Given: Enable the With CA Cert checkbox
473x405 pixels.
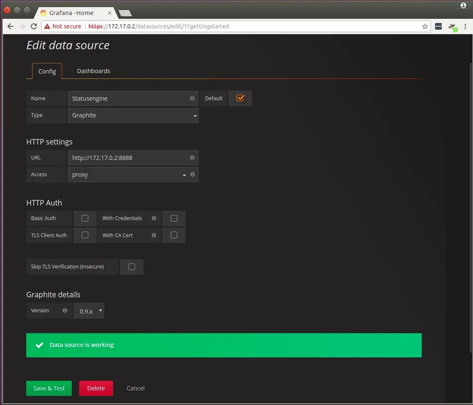Looking at the screenshot, I should [174, 235].
